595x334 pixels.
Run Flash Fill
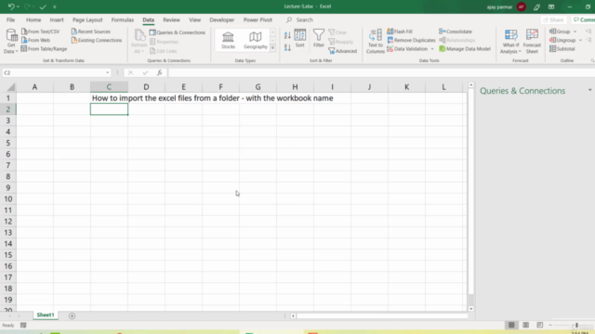[x=400, y=32]
